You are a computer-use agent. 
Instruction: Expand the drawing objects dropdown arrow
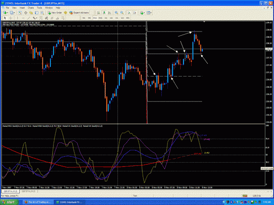(37, 18)
